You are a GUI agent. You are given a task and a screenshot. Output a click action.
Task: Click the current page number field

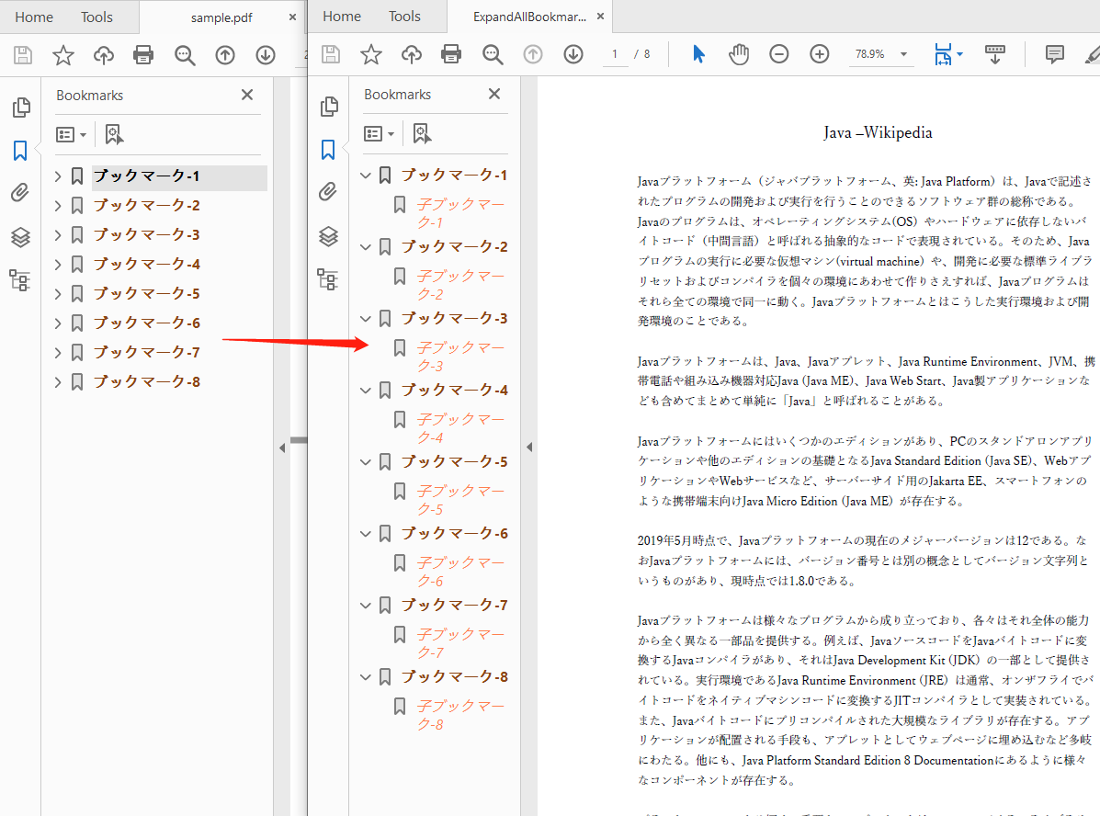(615, 54)
